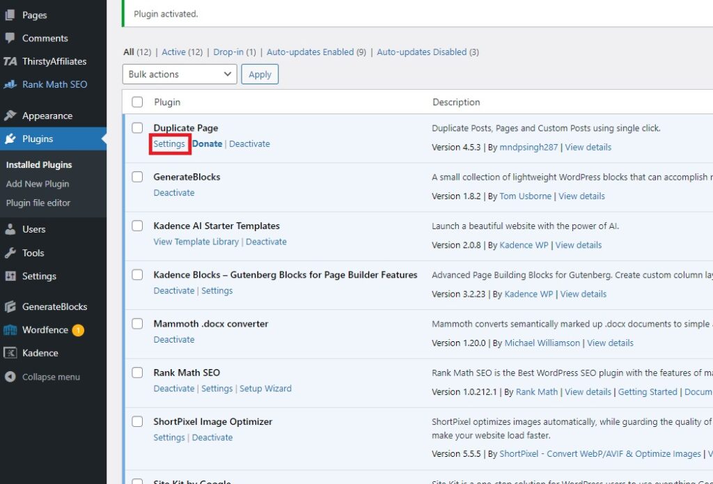Image resolution: width=713 pixels, height=484 pixels.
Task: Click the Duplicate Page Donate link
Action: click(x=207, y=143)
